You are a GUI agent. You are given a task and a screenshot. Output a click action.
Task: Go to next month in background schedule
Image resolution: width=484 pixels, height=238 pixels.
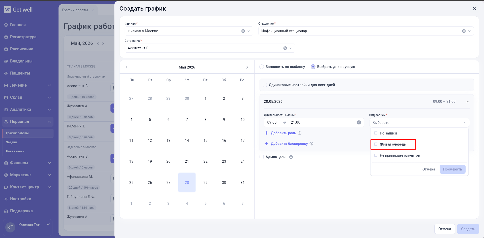(103, 43)
